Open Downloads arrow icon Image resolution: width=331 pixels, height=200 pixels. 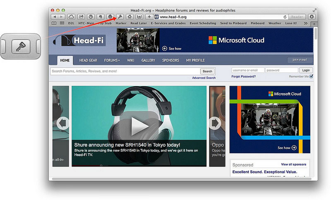click(312, 17)
